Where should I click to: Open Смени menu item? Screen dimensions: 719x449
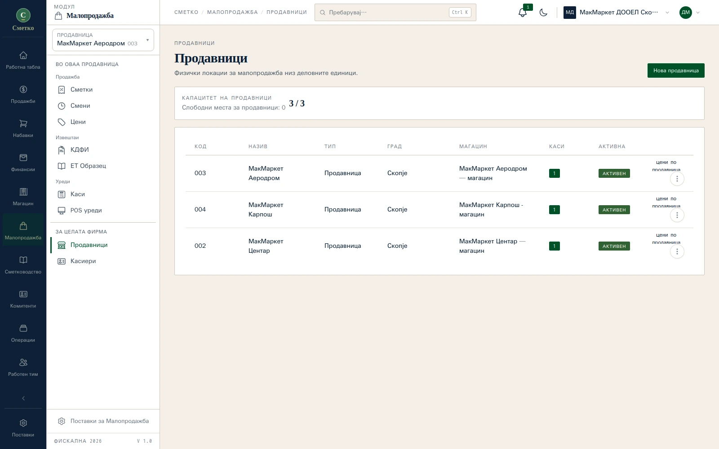tap(103, 106)
